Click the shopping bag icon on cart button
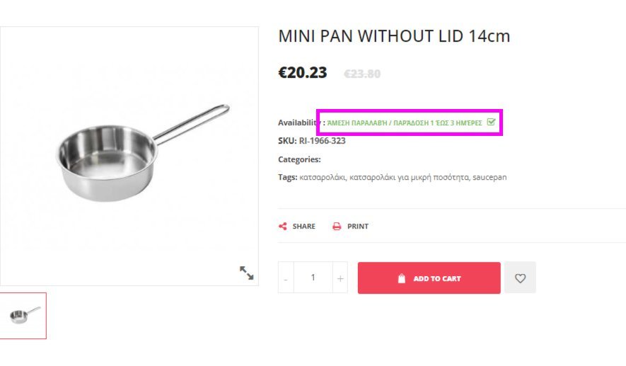This screenshot has width=626, height=366. tap(402, 278)
